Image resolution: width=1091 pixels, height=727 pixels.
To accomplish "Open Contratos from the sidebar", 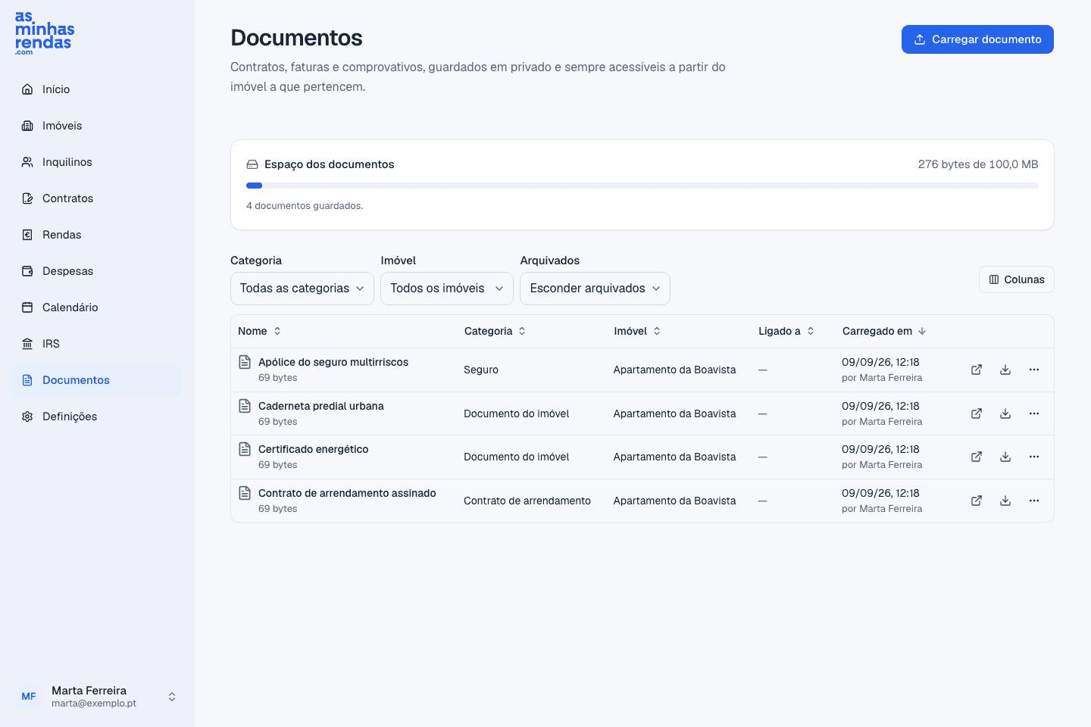I will point(97,198).
